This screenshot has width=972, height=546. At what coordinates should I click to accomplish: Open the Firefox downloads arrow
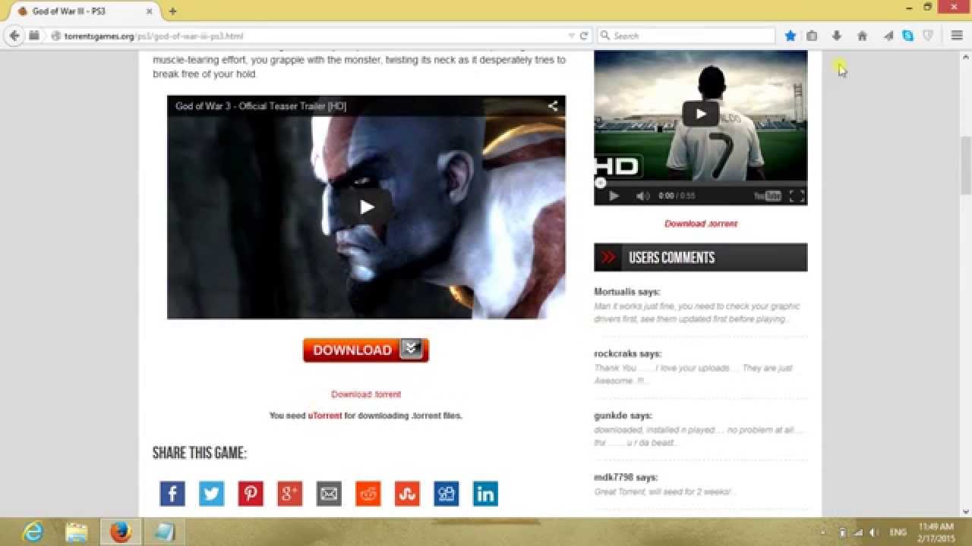coord(837,36)
